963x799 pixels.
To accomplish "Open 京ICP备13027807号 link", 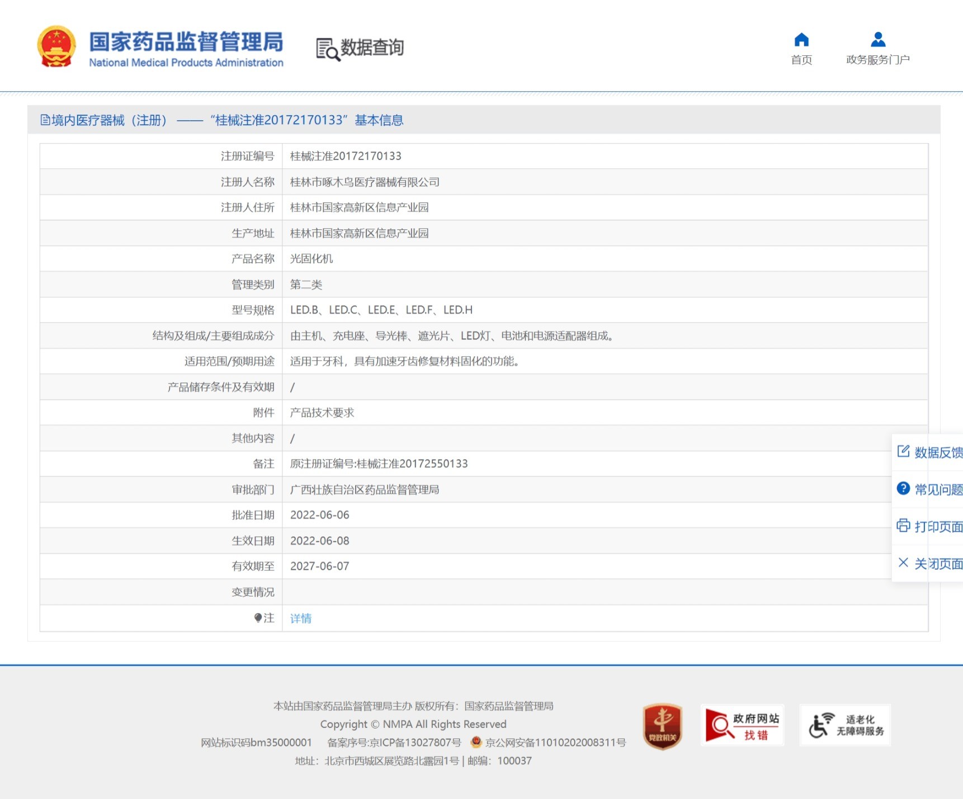I will pos(394,743).
